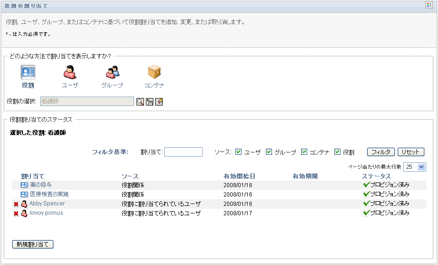This screenshot has width=438, height=265.
Task: Click 役割関係 source in 薬の投与 row
Action: [x=133, y=185]
